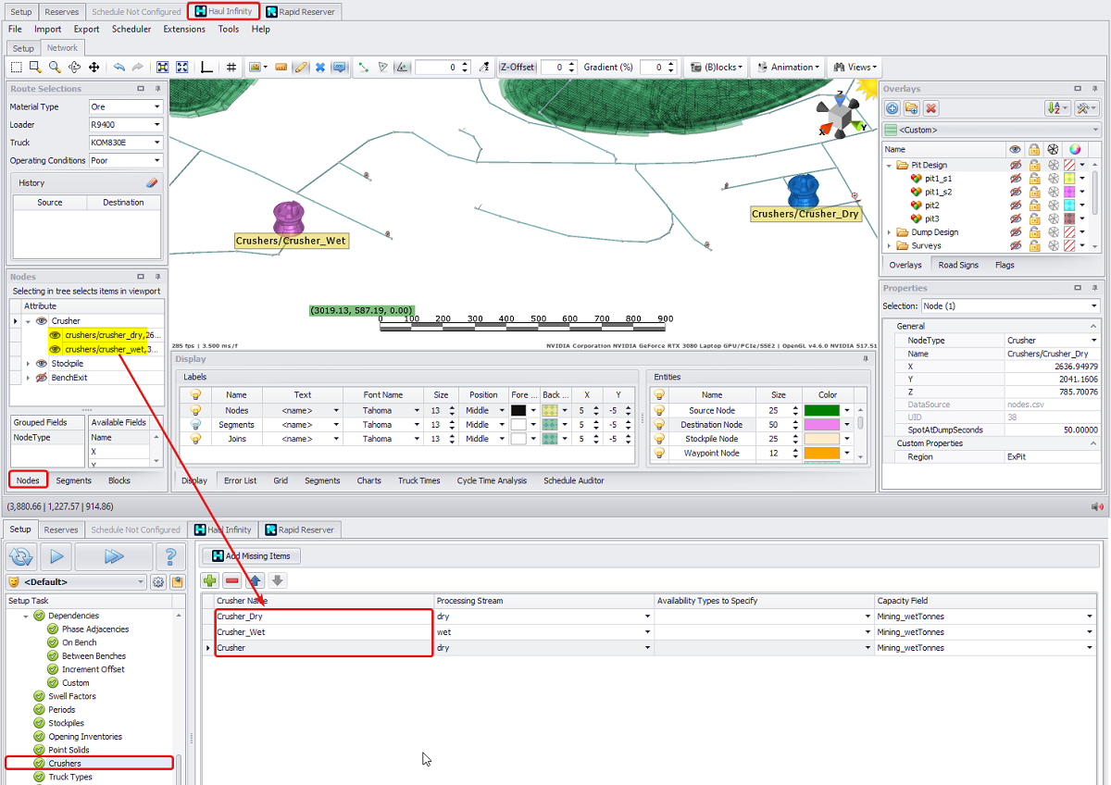1111x785 pixels.
Task: Click the undo arrow in toolbar
Action: [x=119, y=68]
